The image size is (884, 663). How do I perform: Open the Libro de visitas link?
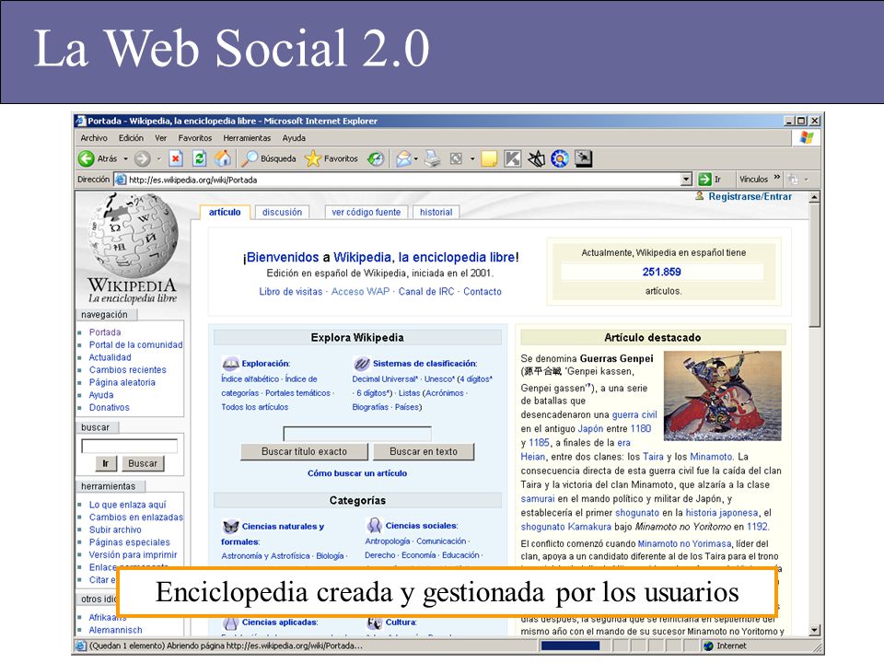[x=290, y=292]
